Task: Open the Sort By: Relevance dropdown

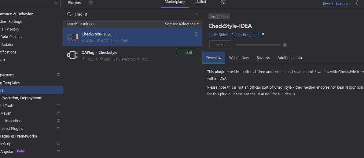Action: [x=182, y=24]
